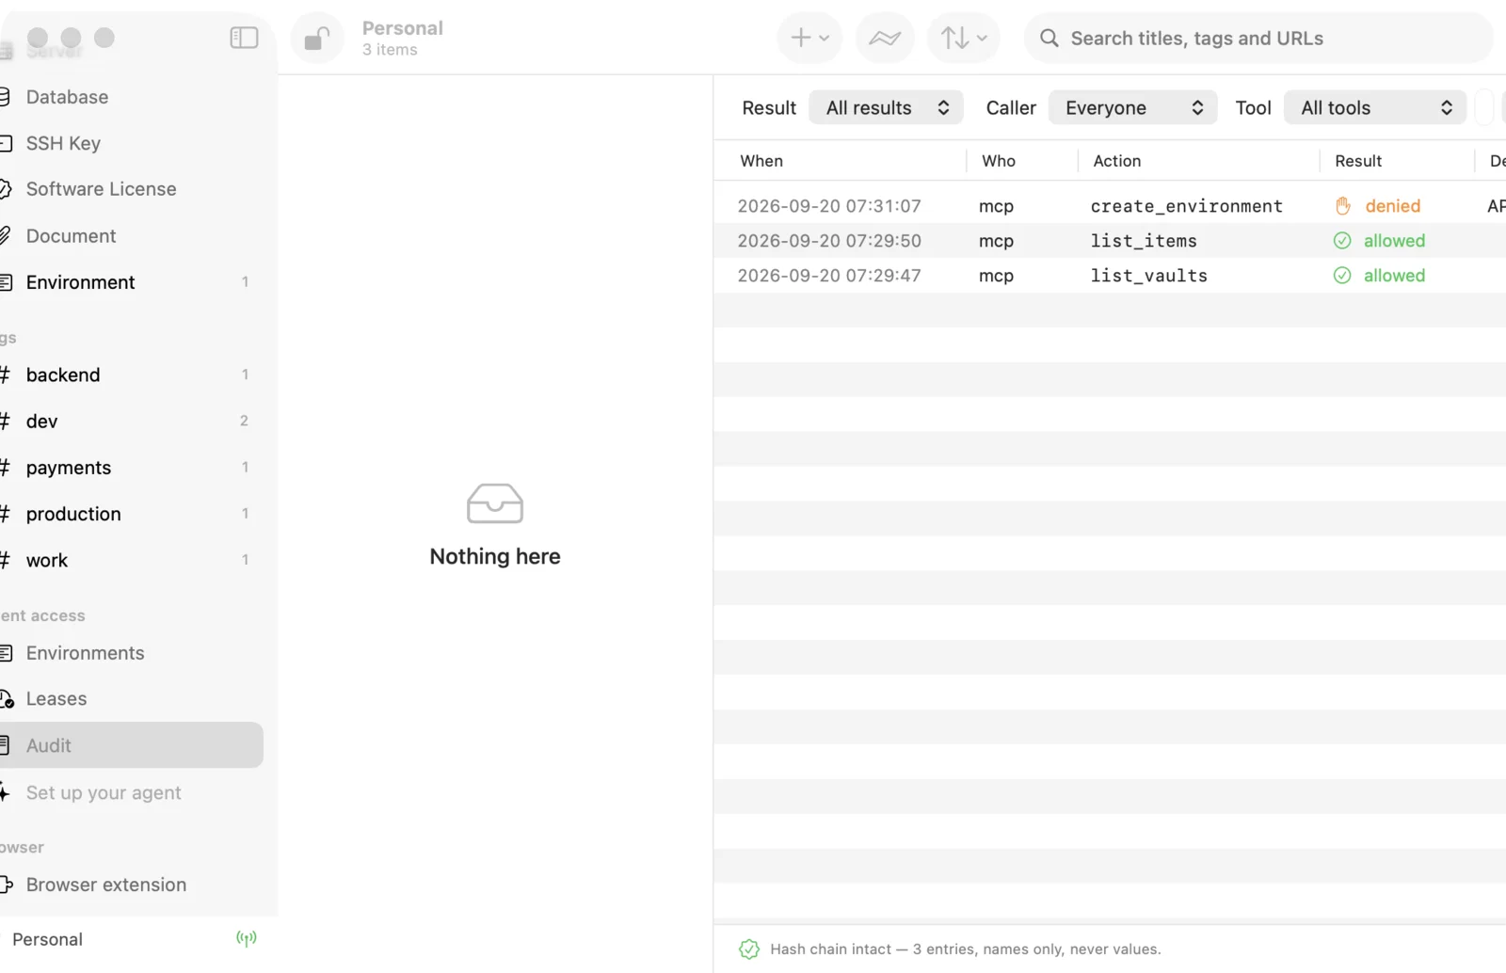Viewport: 1506px width, 973px height.
Task: Open the Browser extension item
Action: click(x=132, y=885)
